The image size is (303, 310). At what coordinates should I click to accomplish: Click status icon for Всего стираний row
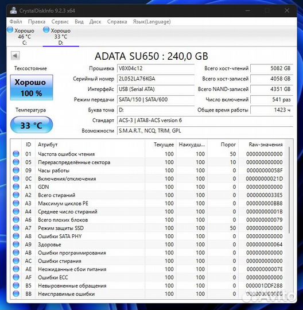[x=16, y=195]
